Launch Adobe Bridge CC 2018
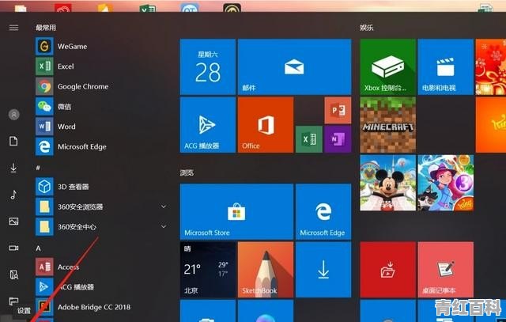This screenshot has height=322, width=506. click(100, 307)
